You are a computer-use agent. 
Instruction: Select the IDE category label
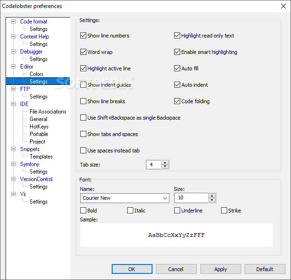coord(24,104)
